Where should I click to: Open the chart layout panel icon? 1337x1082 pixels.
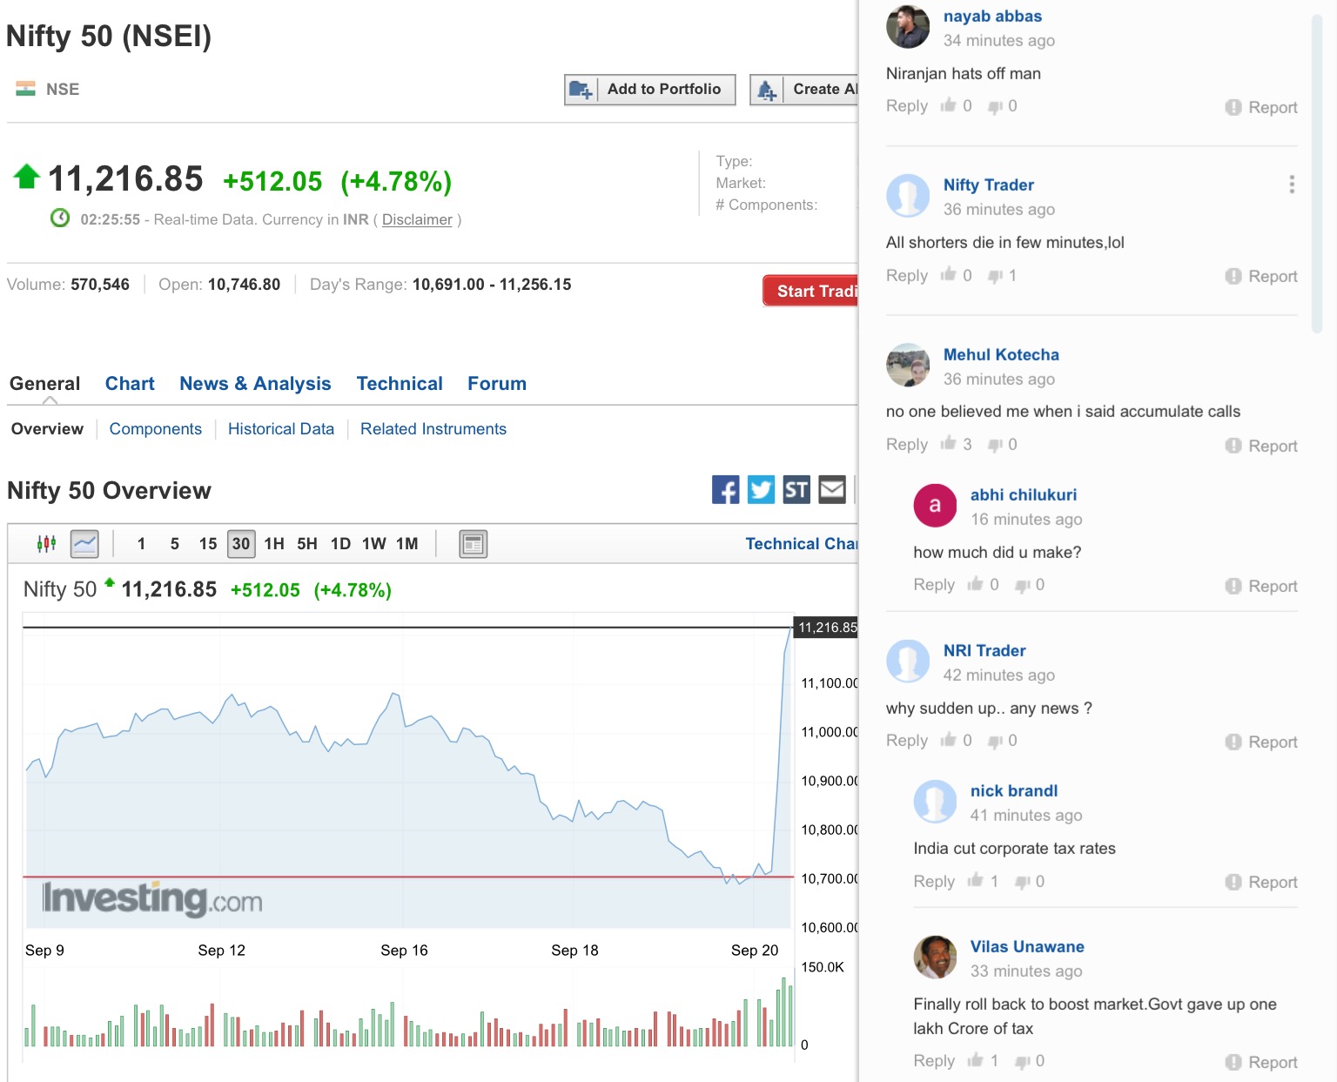pos(473,544)
